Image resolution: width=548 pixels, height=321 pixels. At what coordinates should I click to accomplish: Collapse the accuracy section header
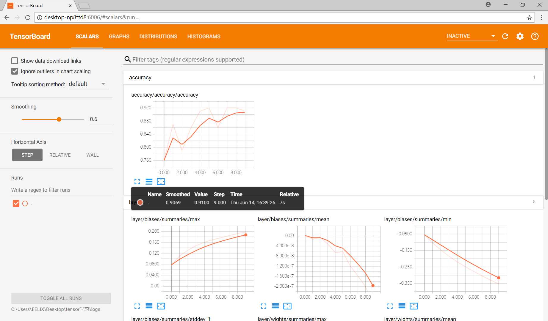tap(333, 78)
